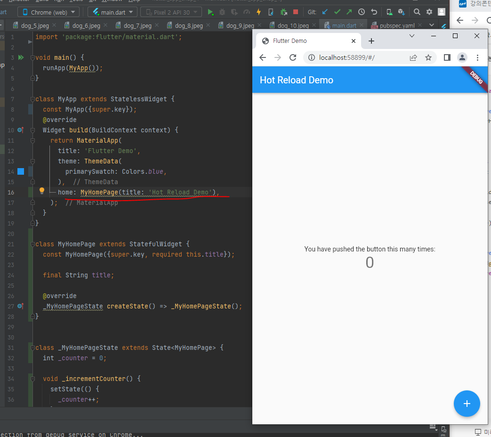Start debugging with the bug icon
Image resolution: width=491 pixels, height=437 pixels.
click(222, 12)
